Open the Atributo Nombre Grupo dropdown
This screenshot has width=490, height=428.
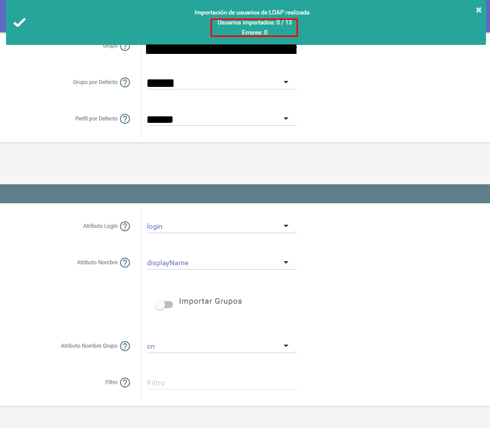pyautogui.click(x=285, y=345)
